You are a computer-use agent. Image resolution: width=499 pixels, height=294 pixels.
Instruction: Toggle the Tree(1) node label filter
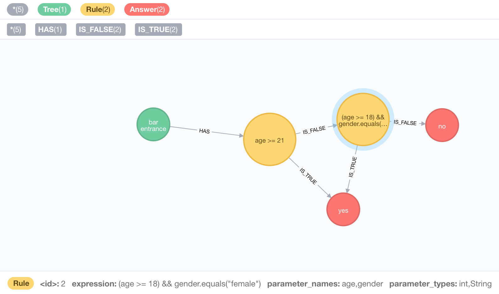54,9
